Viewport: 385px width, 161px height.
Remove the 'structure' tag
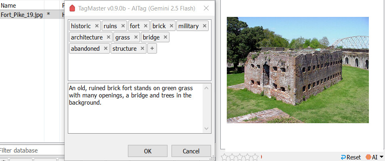pos(142,49)
